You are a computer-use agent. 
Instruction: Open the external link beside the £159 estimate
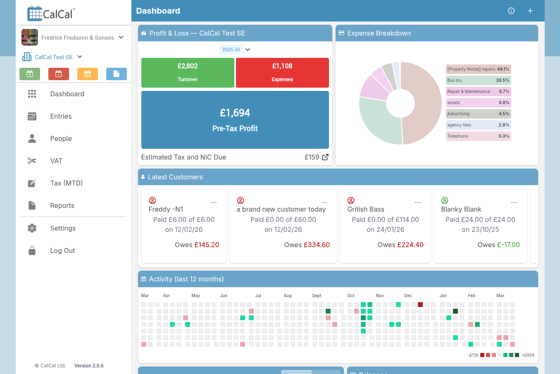(325, 157)
